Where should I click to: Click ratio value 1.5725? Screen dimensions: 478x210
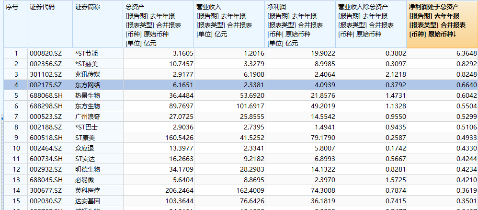point(396,180)
